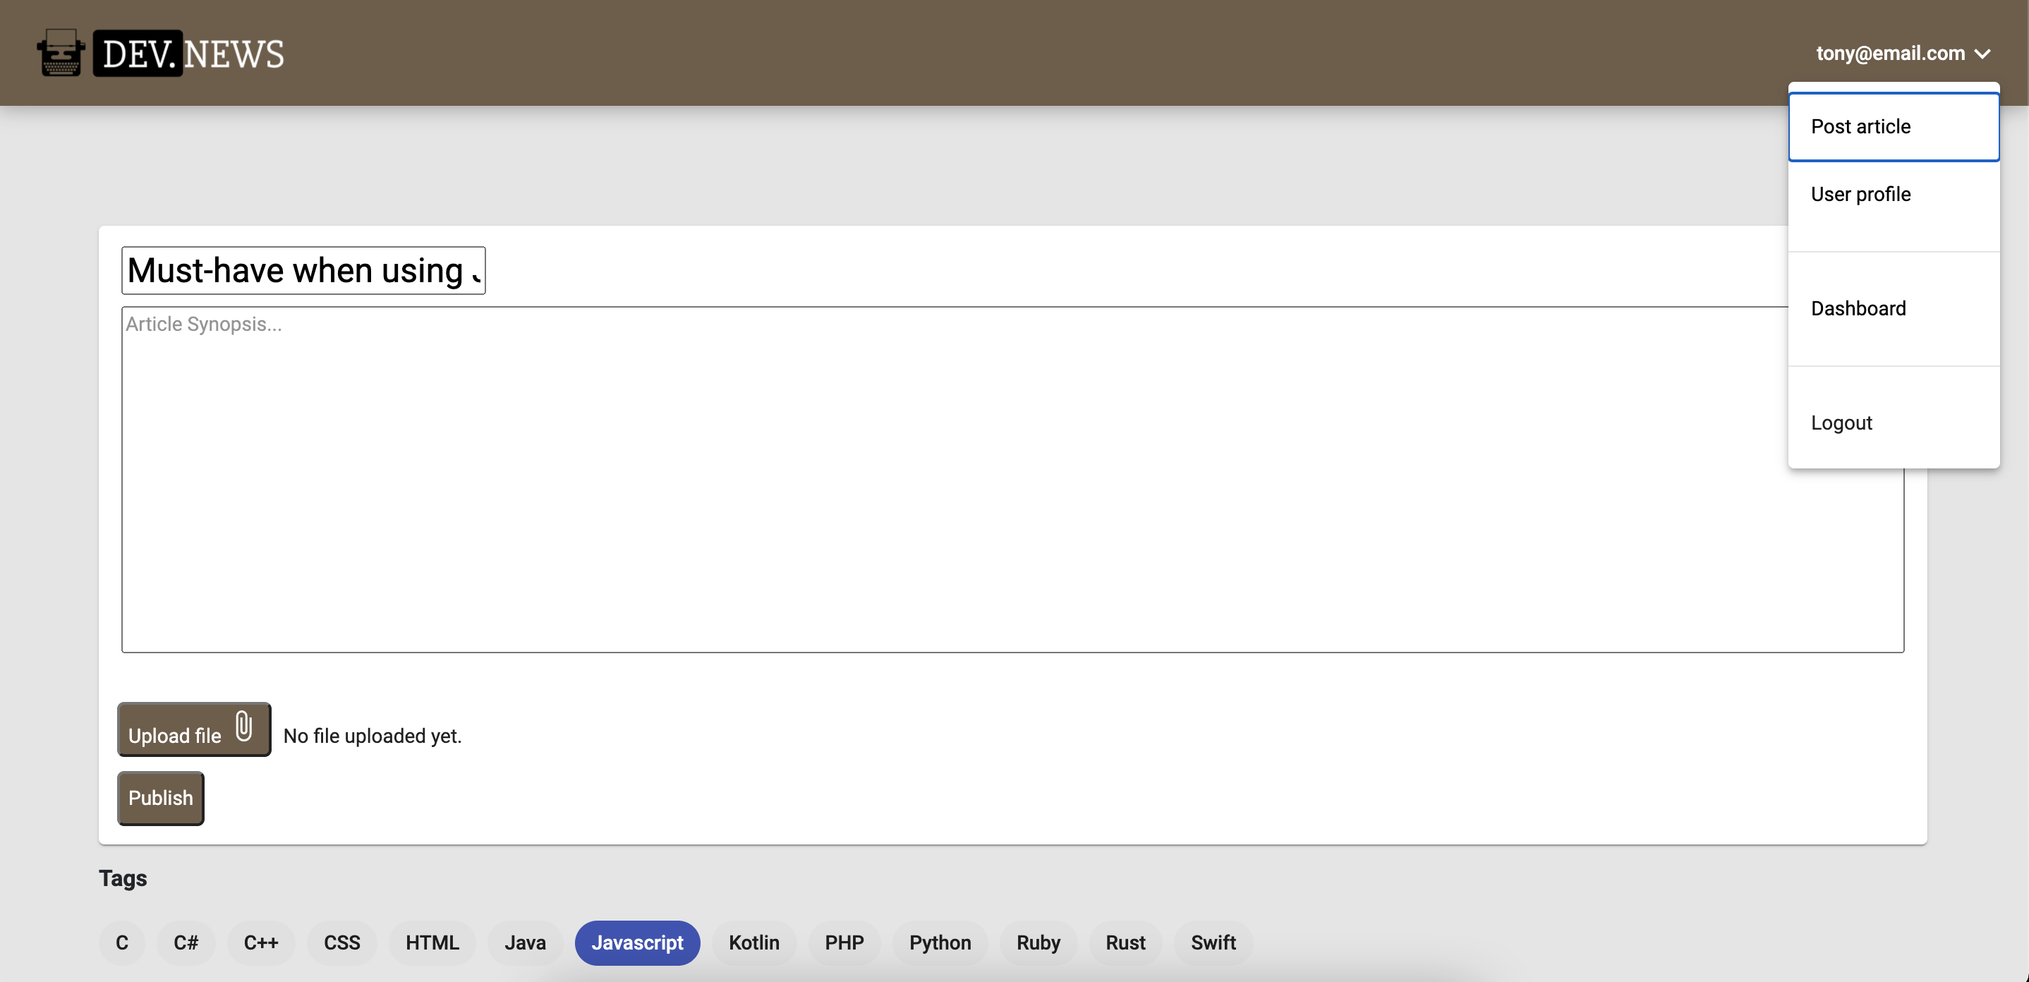Go to Dashboard via the user menu
The height and width of the screenshot is (982, 2029).
coord(1859,308)
